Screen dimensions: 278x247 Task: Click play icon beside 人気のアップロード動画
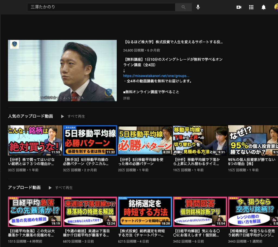pyautogui.click(x=62, y=116)
